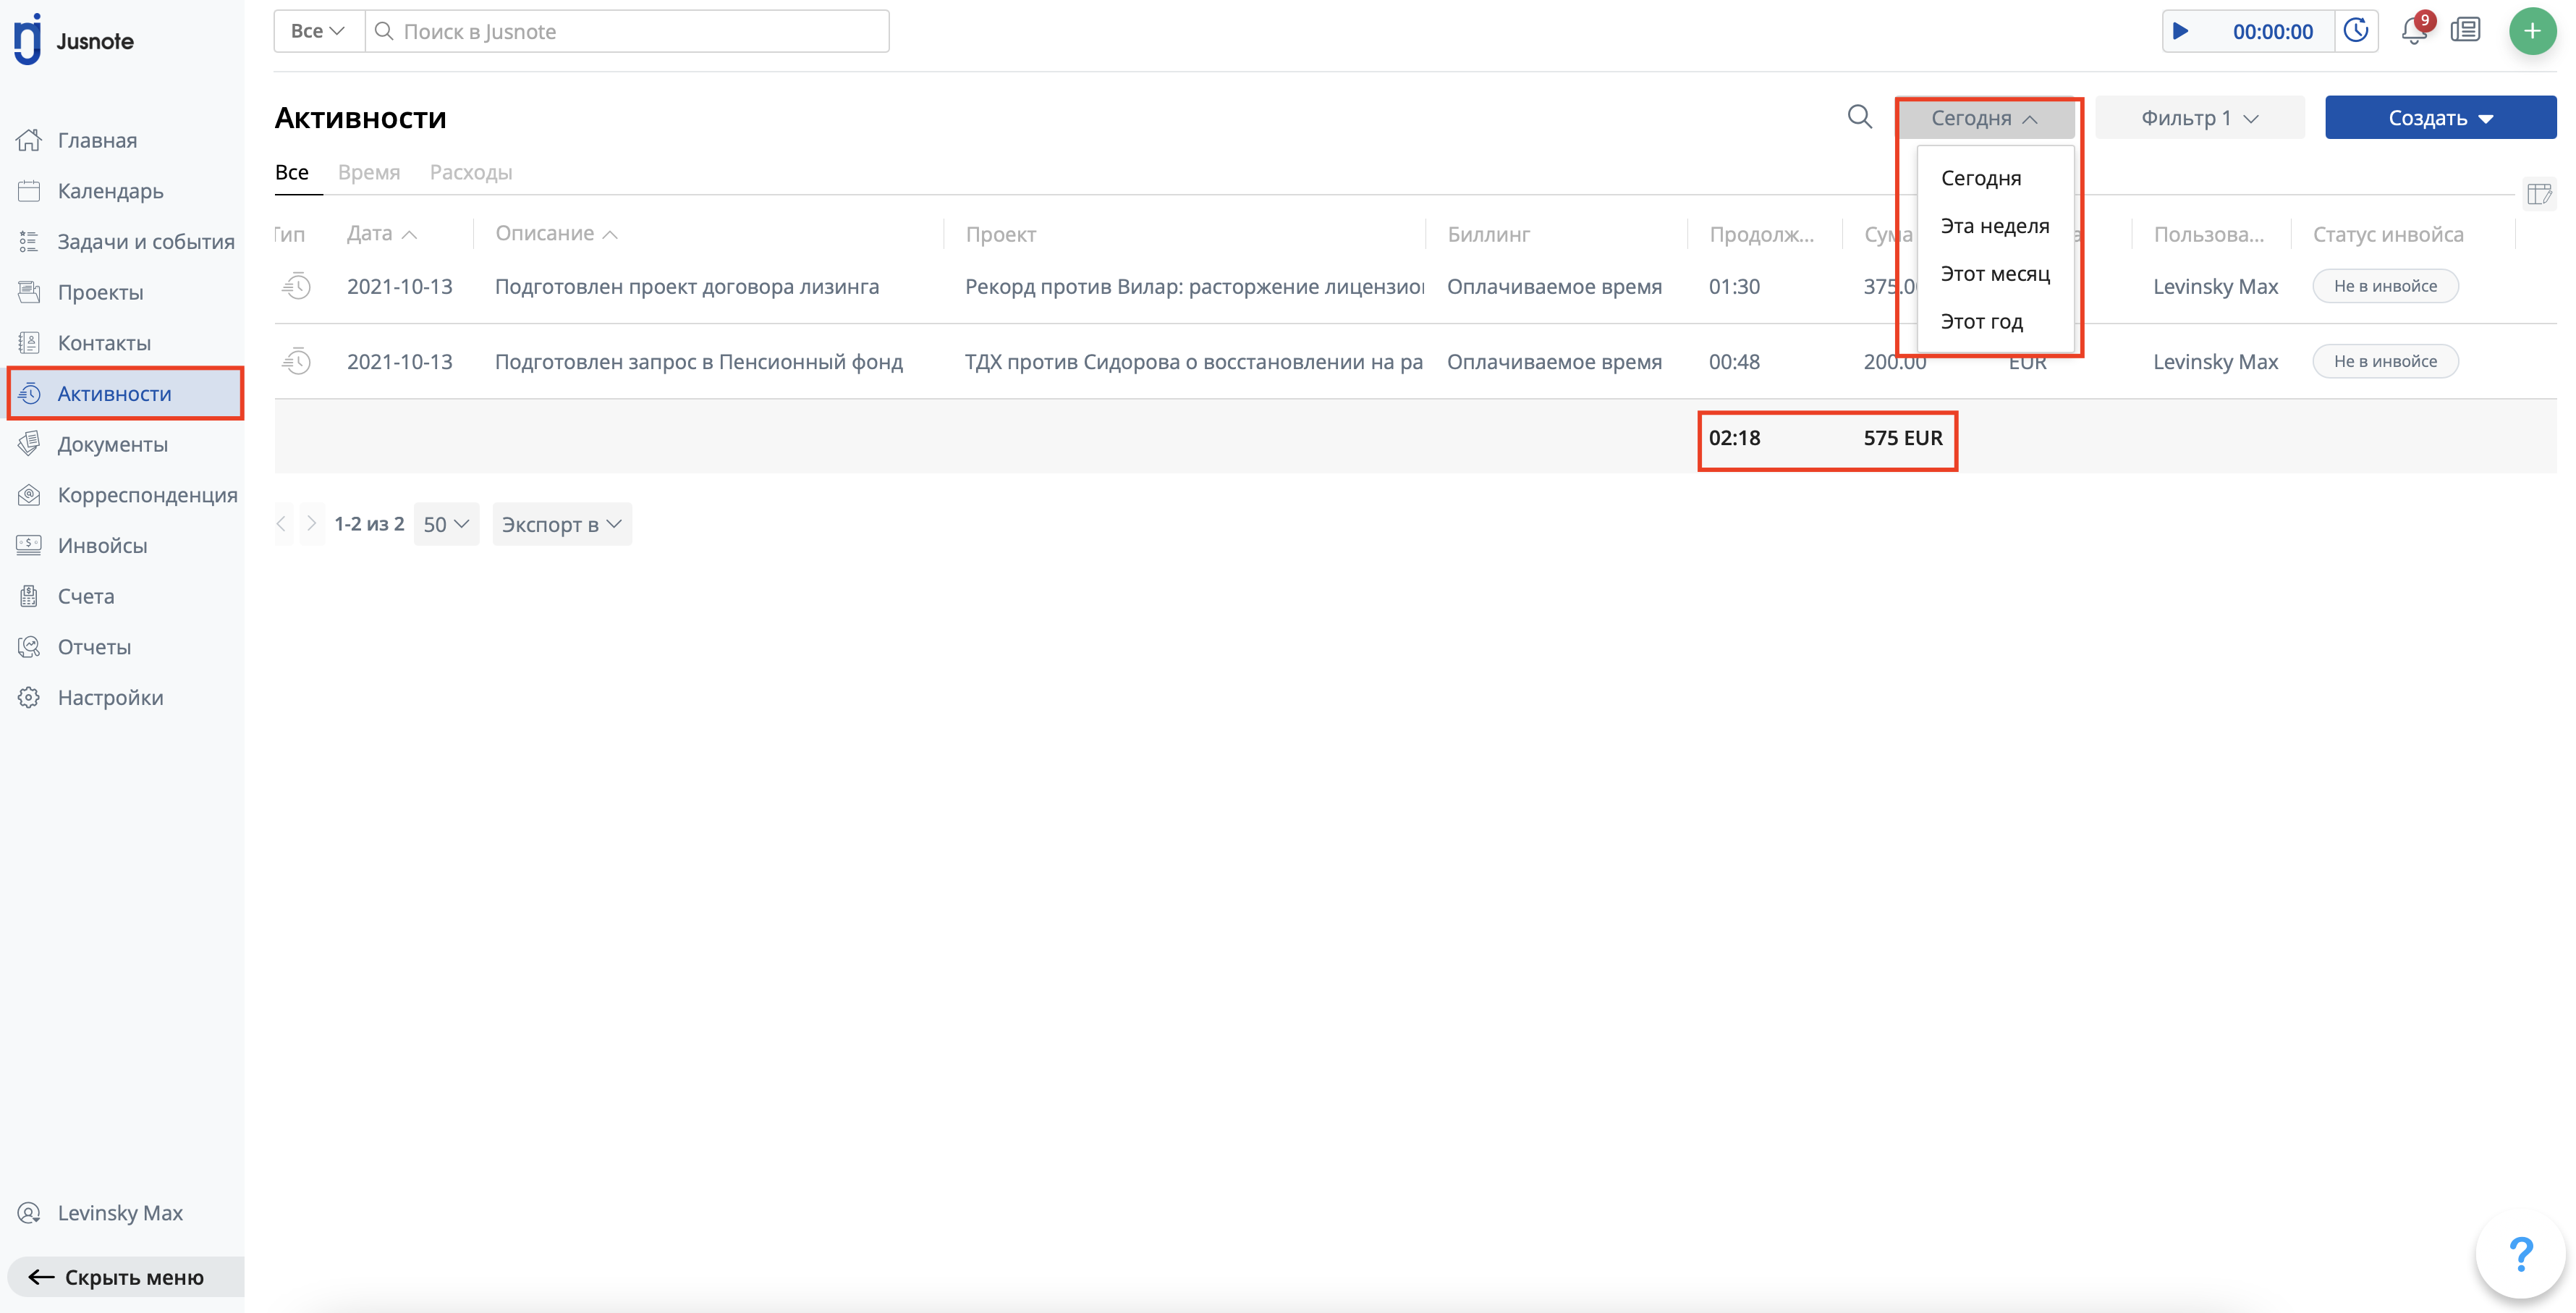Image resolution: width=2576 pixels, height=1313 pixels.
Task: Click the total duration 02:18
Action: point(1734,438)
